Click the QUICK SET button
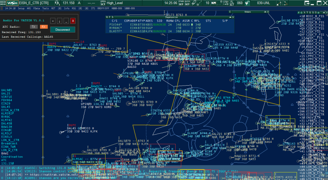328x180 pixels. pos(187,3)
